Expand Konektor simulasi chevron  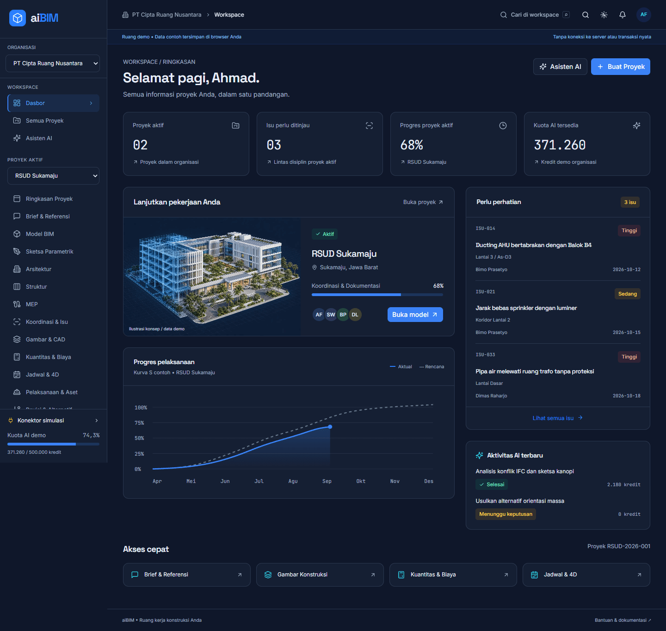click(97, 421)
